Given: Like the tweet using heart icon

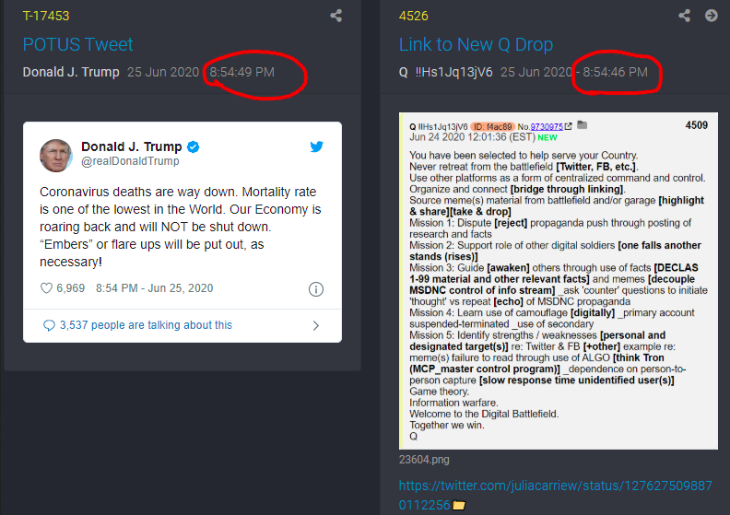Looking at the screenshot, I should coord(47,288).
